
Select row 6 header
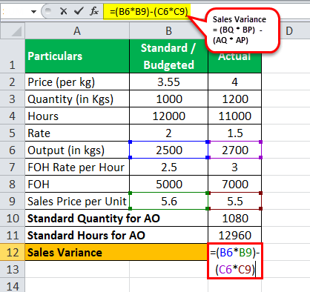(13, 150)
